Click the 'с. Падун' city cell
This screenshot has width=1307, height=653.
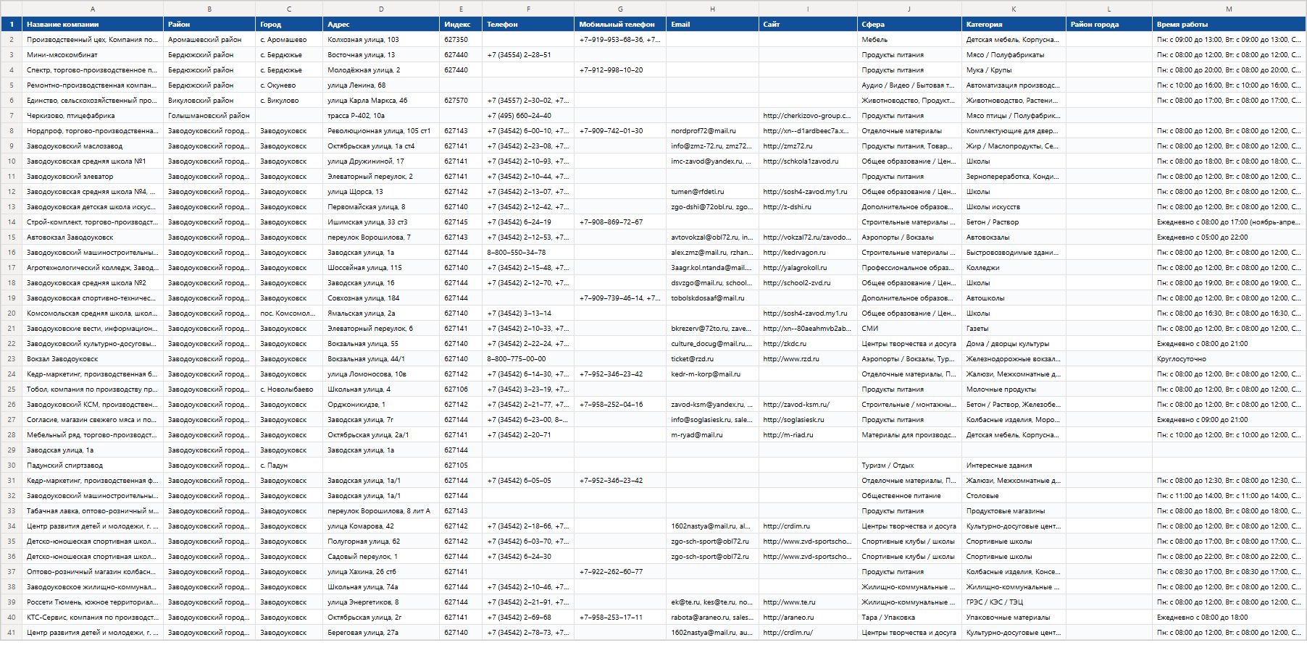pos(289,465)
